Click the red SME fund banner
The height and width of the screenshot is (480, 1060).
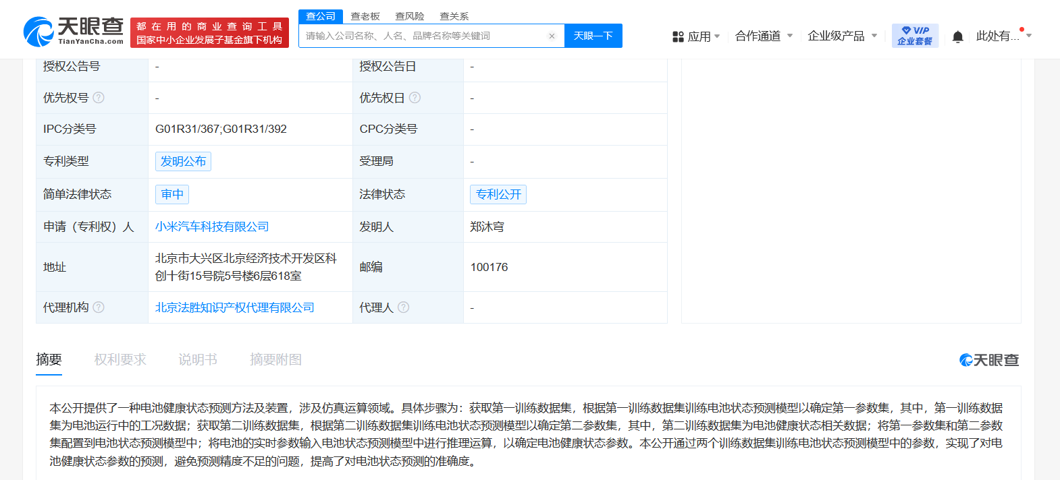209,33
